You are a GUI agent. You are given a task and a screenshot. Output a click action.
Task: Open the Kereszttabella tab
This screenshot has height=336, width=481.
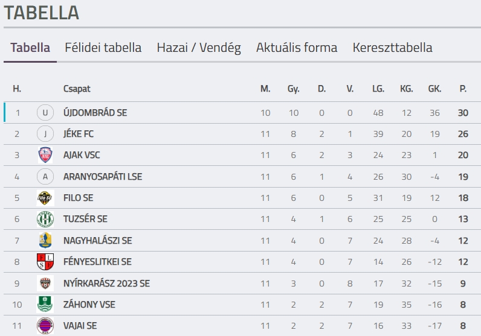[393, 48]
